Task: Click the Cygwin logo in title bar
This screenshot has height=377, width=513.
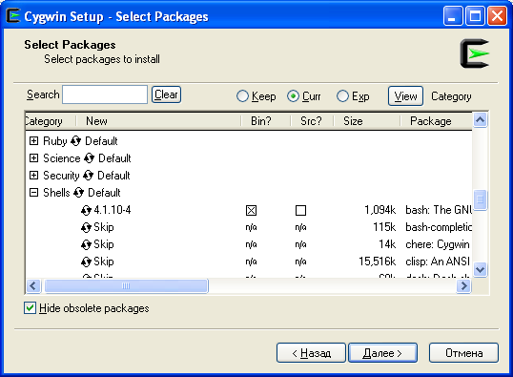Action: click(13, 15)
